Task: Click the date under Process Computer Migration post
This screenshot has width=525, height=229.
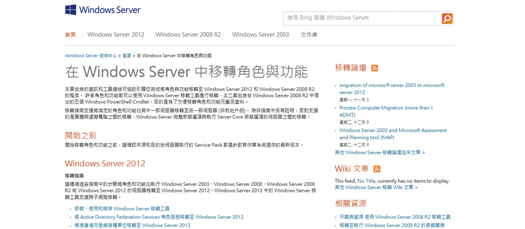Action: [x=354, y=123]
